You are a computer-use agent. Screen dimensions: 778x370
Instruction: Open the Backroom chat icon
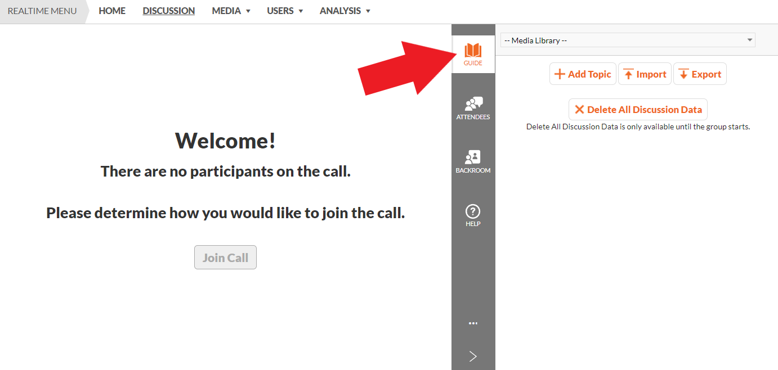point(473,157)
